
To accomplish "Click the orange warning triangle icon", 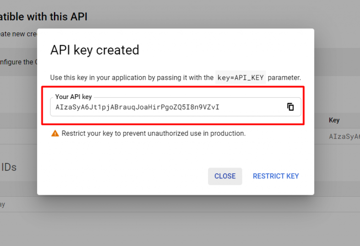I will [55, 133].
